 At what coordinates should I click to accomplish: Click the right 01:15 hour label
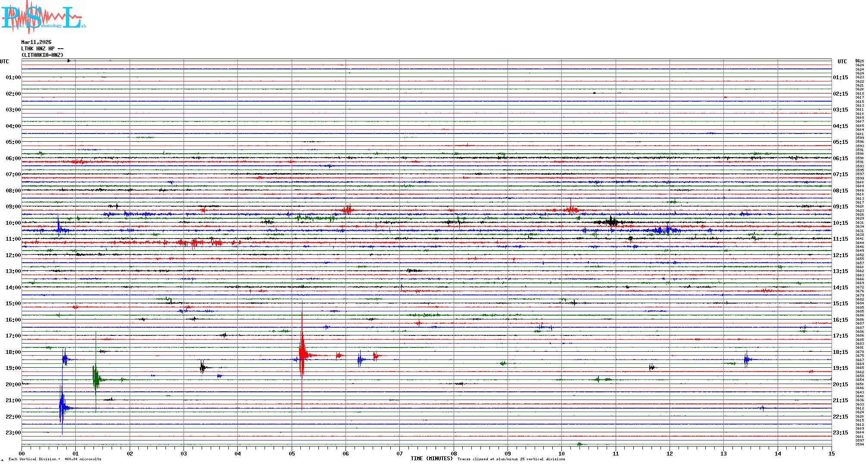[x=840, y=77]
